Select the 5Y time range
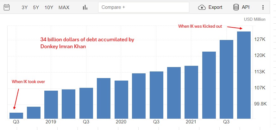Viewport: 276px width, 130px height. point(36,7)
